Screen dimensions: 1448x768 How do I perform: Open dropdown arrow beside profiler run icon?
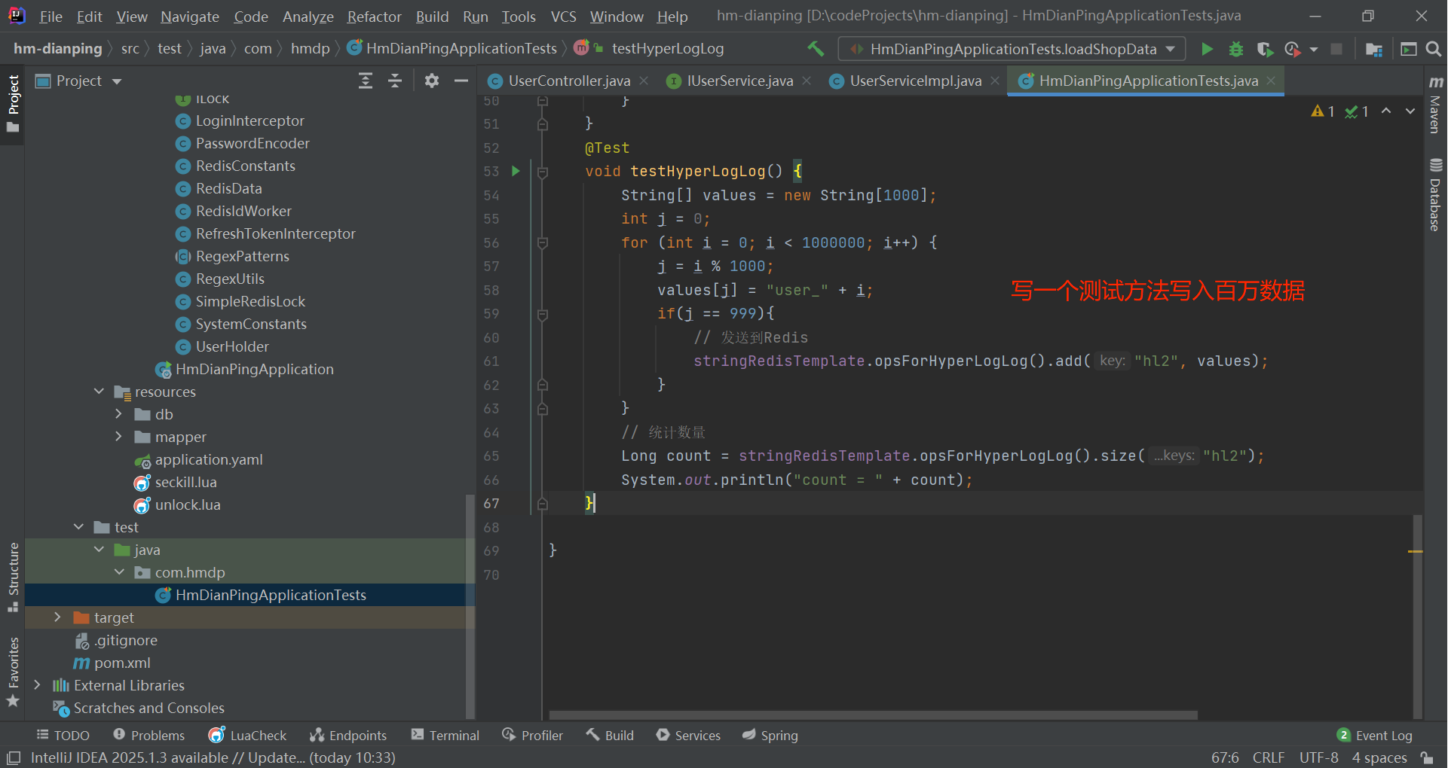coord(1314,49)
